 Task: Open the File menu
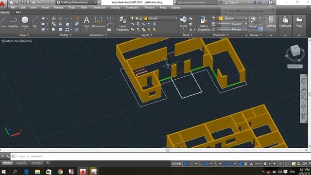point(13,8)
